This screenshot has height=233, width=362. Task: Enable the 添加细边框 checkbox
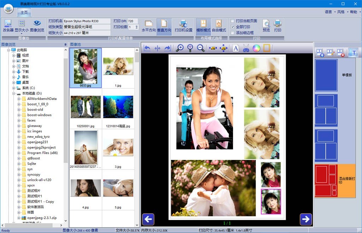click(233, 33)
